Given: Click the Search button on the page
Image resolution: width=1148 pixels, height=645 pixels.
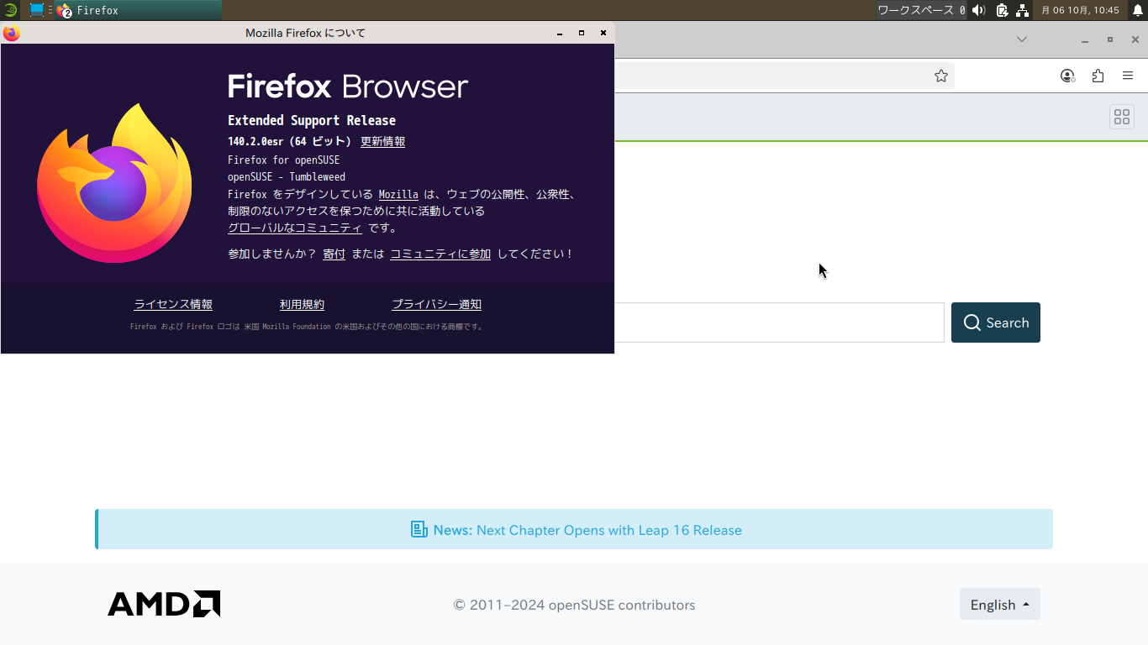Looking at the screenshot, I should coord(996,322).
